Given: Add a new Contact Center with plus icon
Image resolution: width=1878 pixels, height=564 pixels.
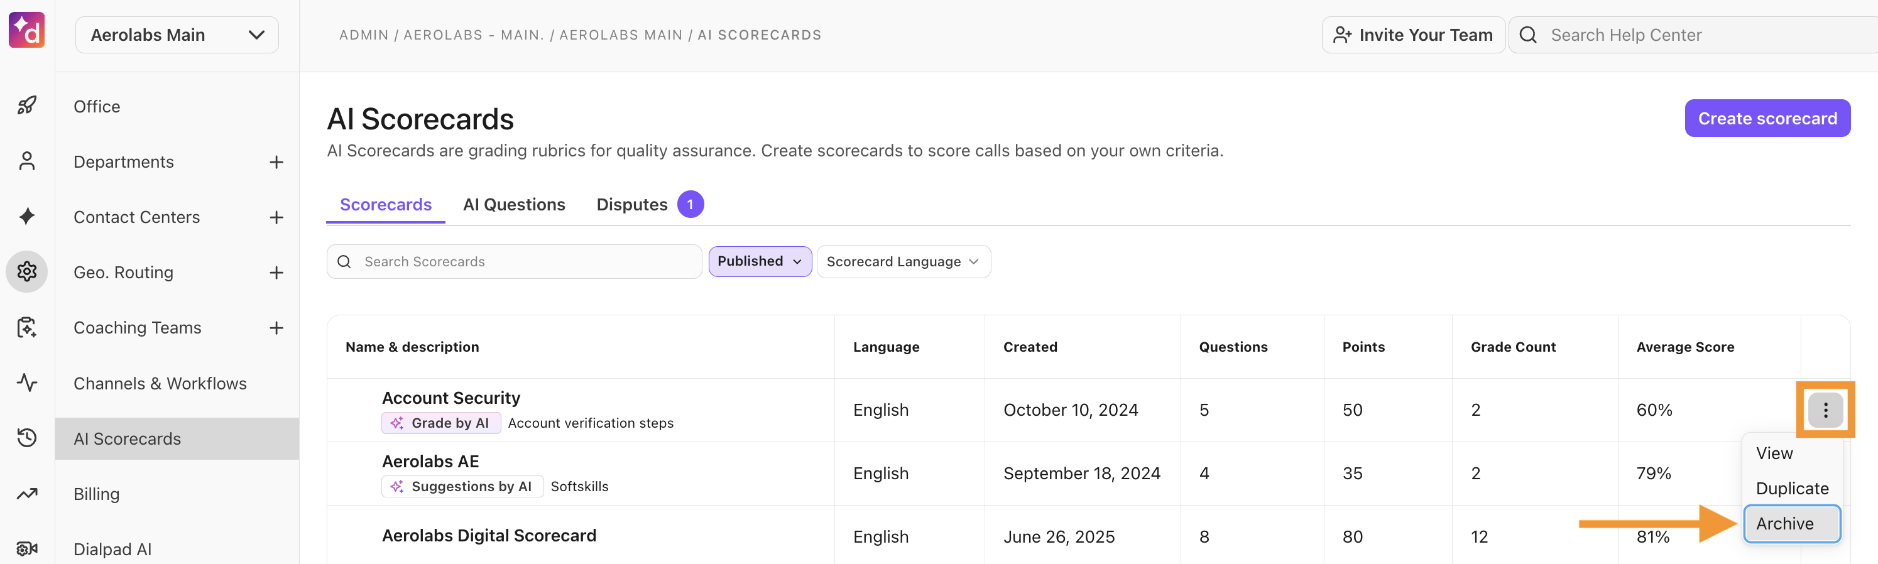Looking at the screenshot, I should [x=276, y=217].
